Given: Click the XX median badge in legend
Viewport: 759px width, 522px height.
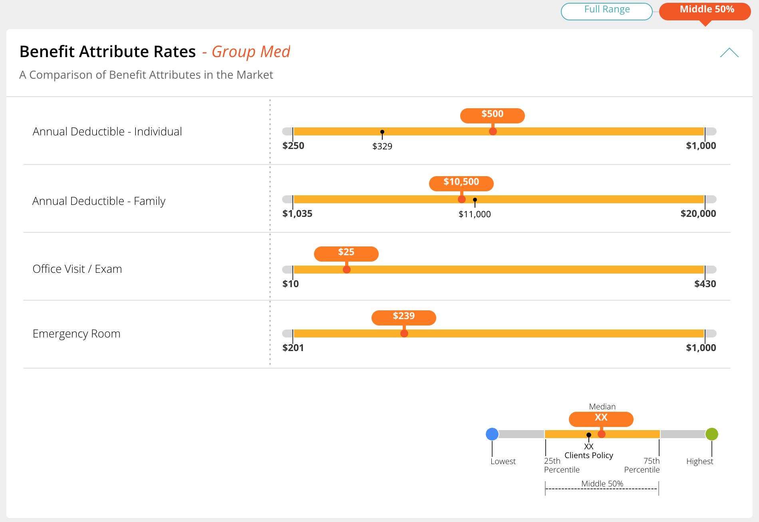Looking at the screenshot, I should point(601,419).
